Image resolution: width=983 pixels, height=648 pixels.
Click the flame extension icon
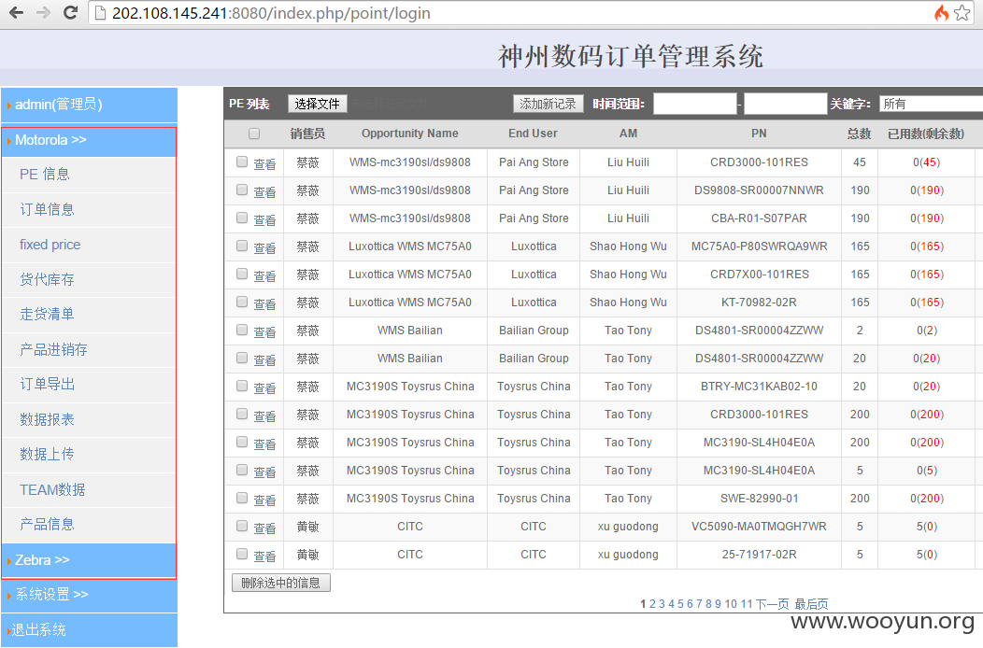(x=942, y=12)
